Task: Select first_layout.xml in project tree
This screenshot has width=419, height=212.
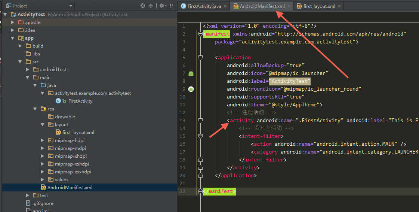Action: (78, 133)
